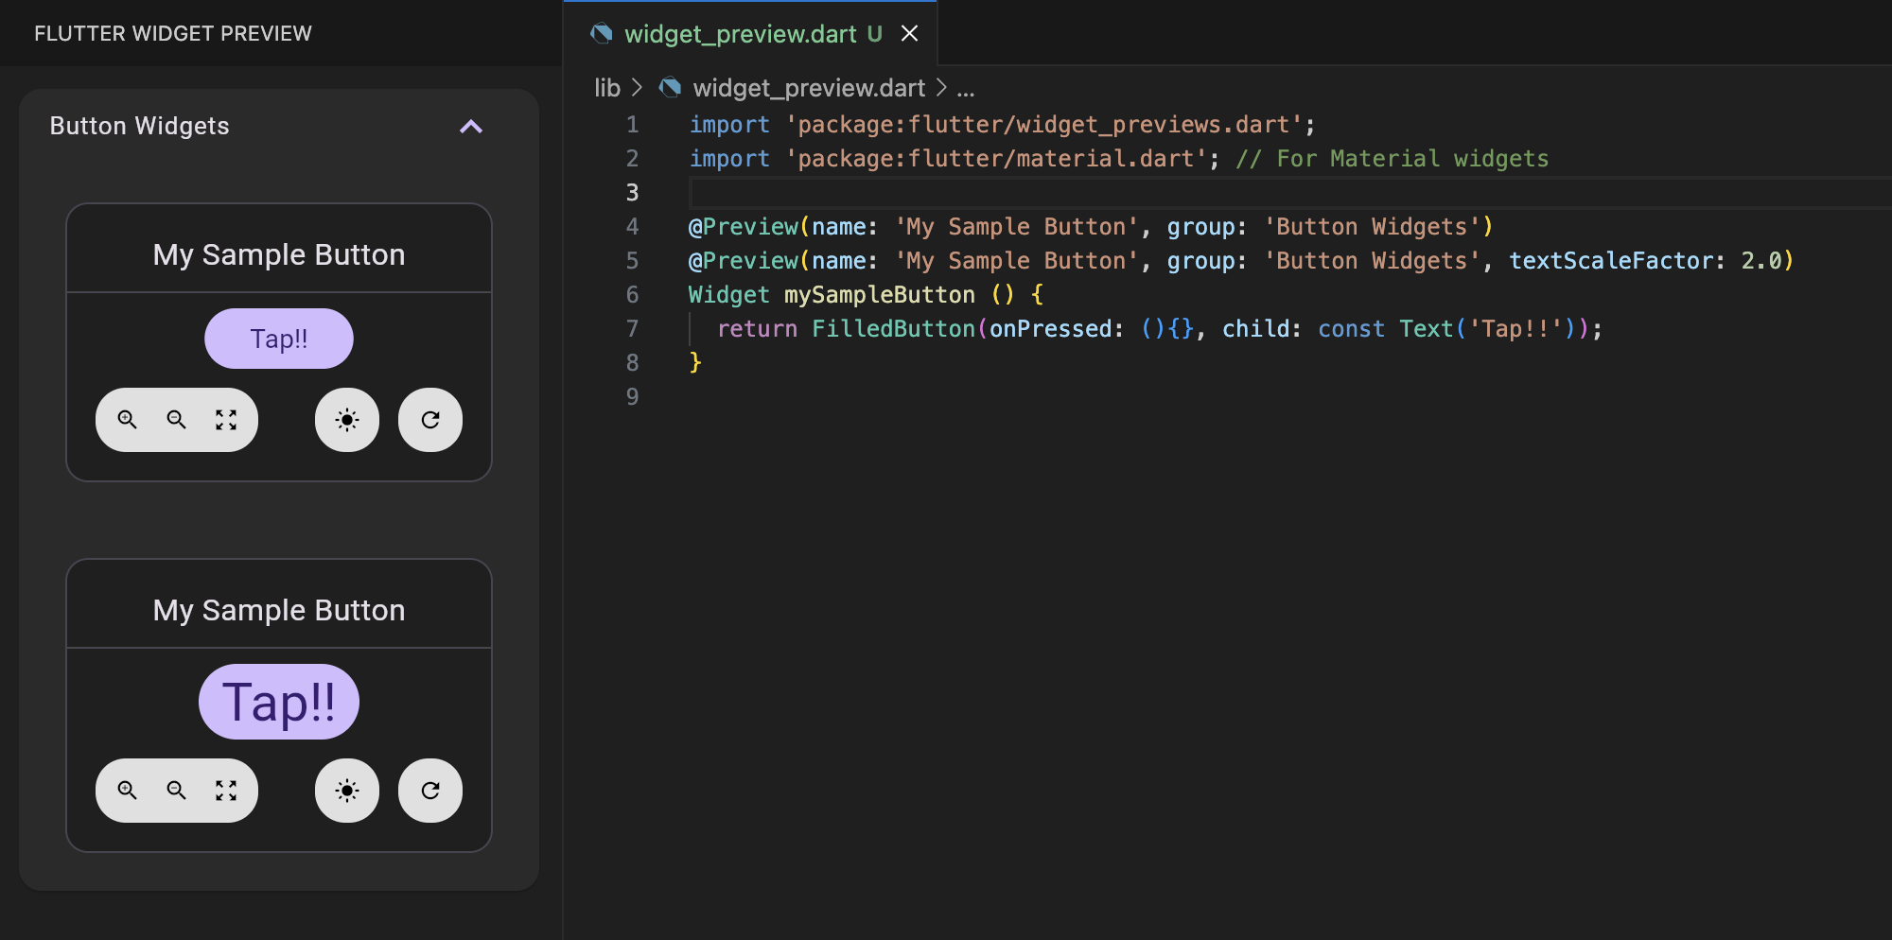Click the Dart file icon in the editor tab

601,34
